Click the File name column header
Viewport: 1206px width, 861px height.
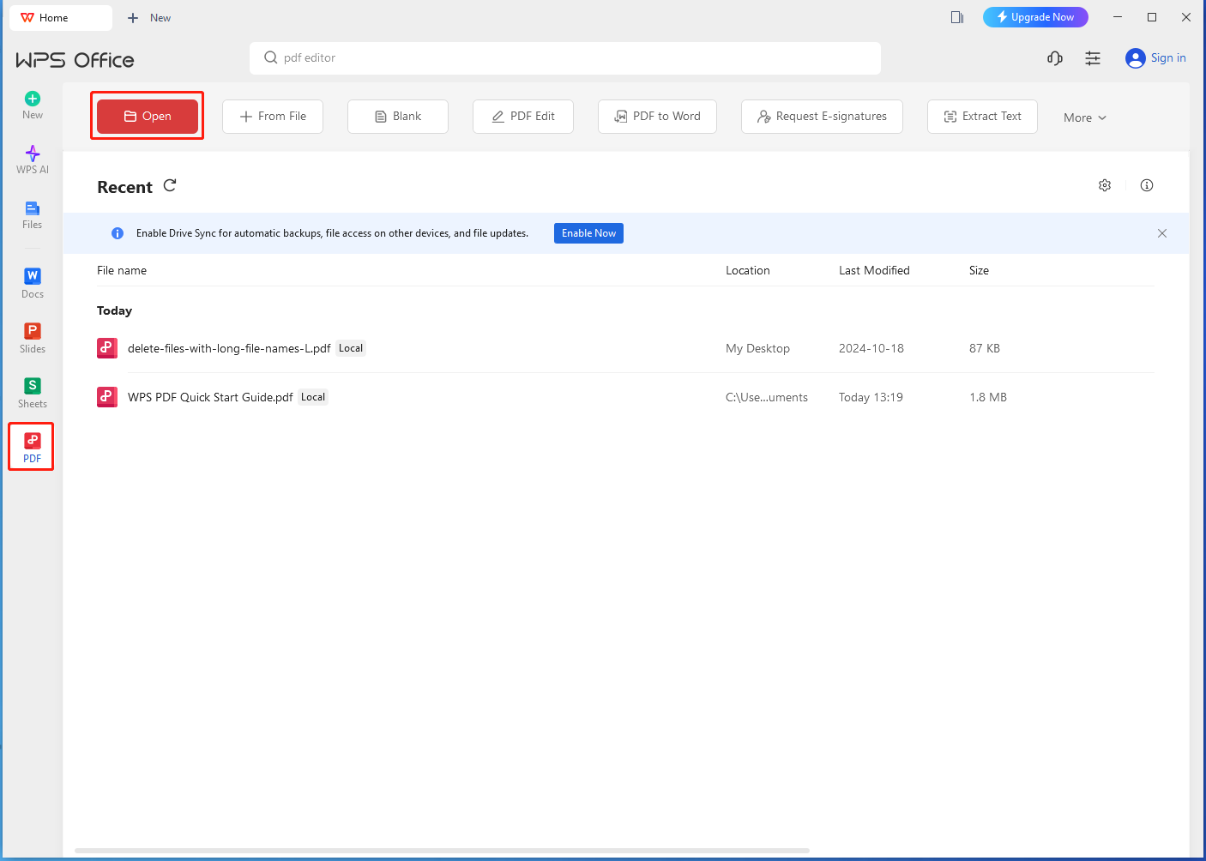coord(122,270)
